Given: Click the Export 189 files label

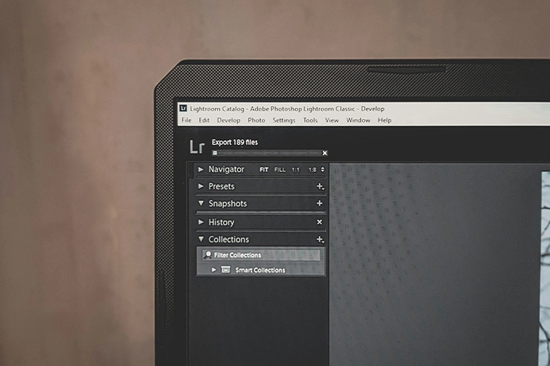Looking at the screenshot, I should (x=234, y=142).
